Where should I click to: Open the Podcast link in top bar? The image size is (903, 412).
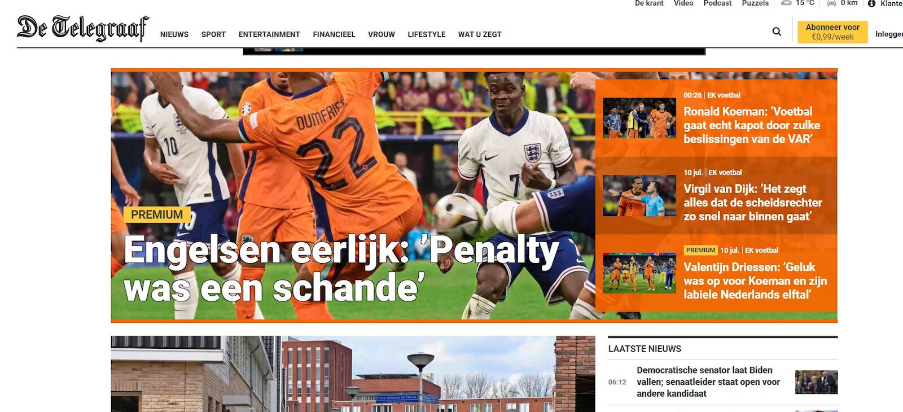click(x=717, y=3)
